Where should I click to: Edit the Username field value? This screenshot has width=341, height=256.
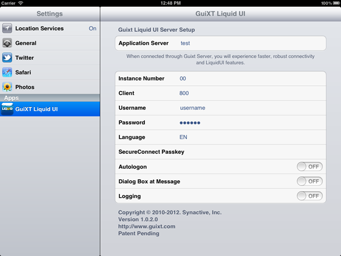point(193,108)
